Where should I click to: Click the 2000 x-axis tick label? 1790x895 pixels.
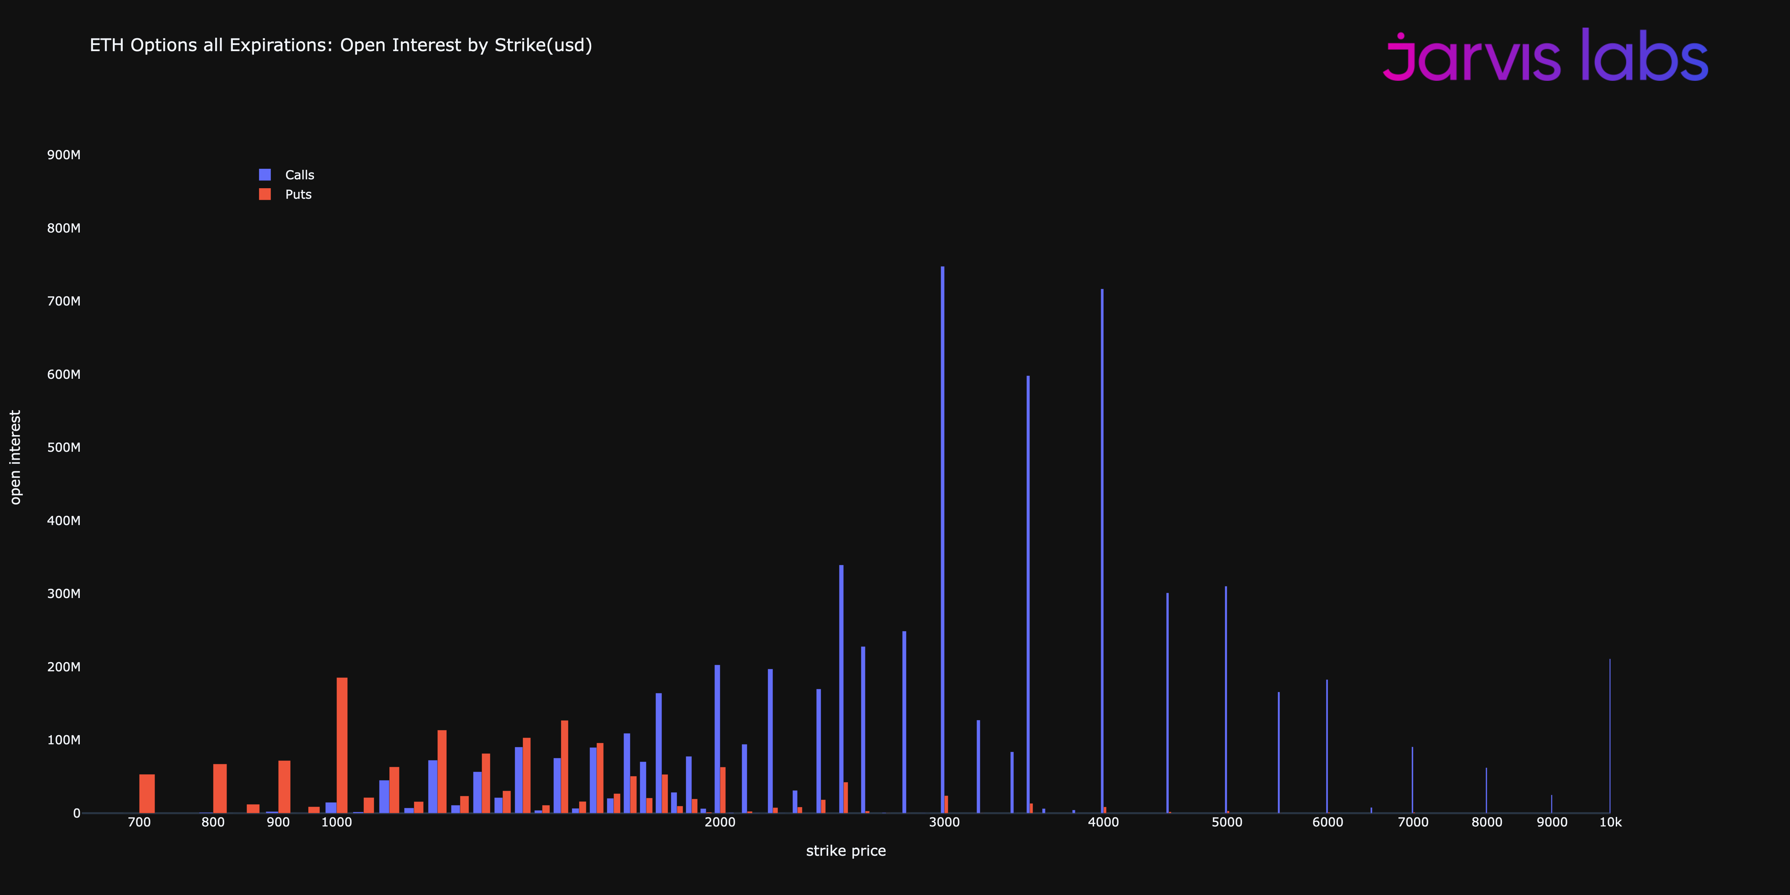720,823
